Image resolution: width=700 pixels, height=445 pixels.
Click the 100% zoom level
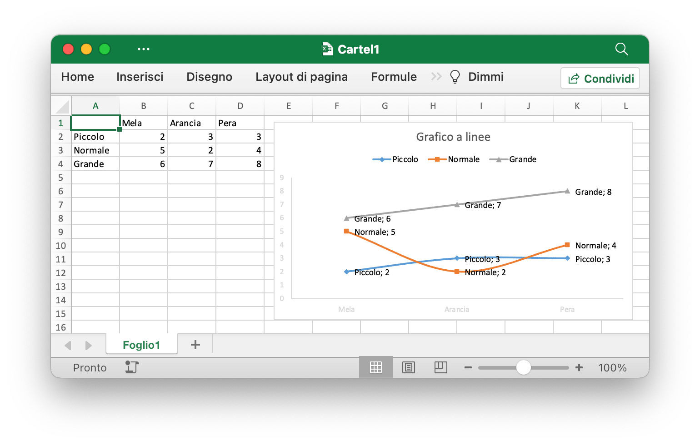(x=612, y=367)
